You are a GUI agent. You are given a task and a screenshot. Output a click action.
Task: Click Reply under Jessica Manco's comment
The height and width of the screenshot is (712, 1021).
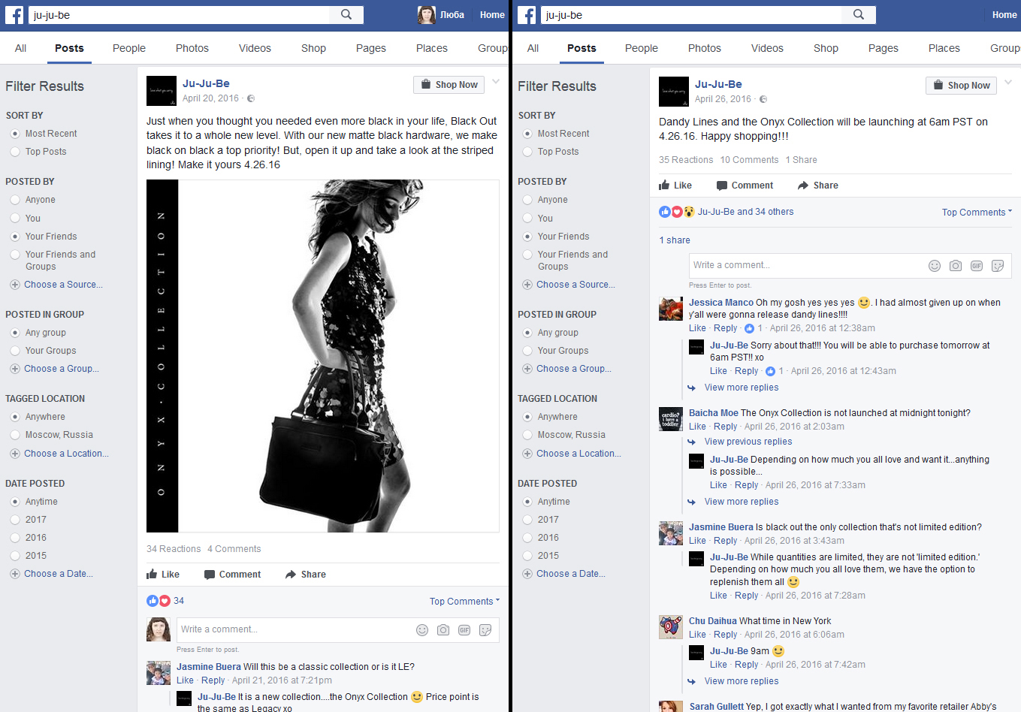726,328
